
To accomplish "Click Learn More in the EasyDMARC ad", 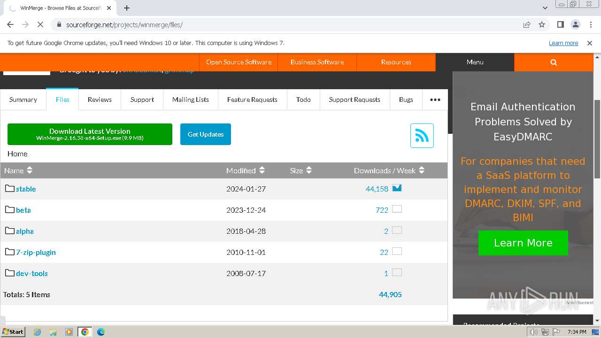I will (523, 243).
